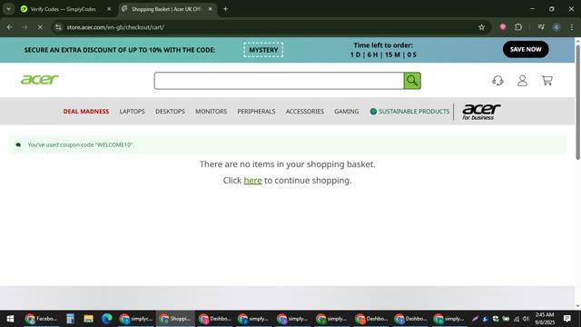Screen dimensions: 581x327
Task: Close the Shopping Basket tab
Action: click(x=210, y=9)
